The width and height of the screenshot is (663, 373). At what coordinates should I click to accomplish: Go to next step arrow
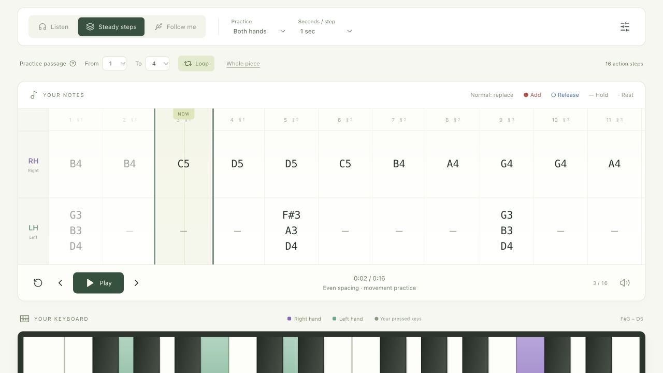coord(136,283)
